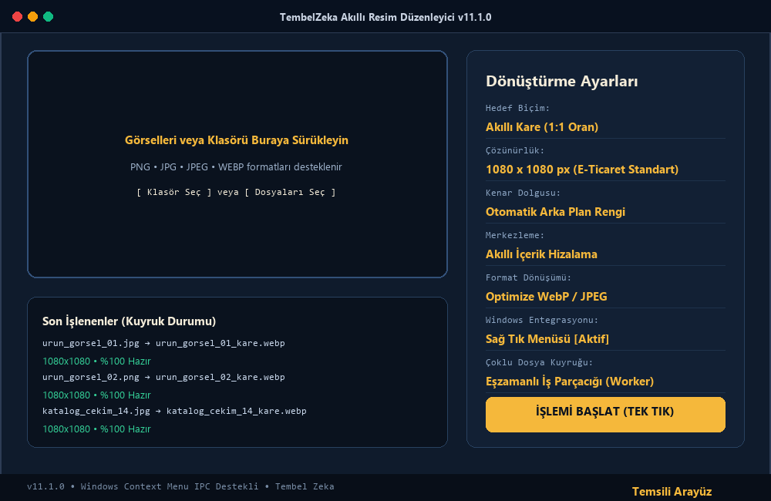Click the Dönüştürme Ayarları heading

(x=561, y=81)
